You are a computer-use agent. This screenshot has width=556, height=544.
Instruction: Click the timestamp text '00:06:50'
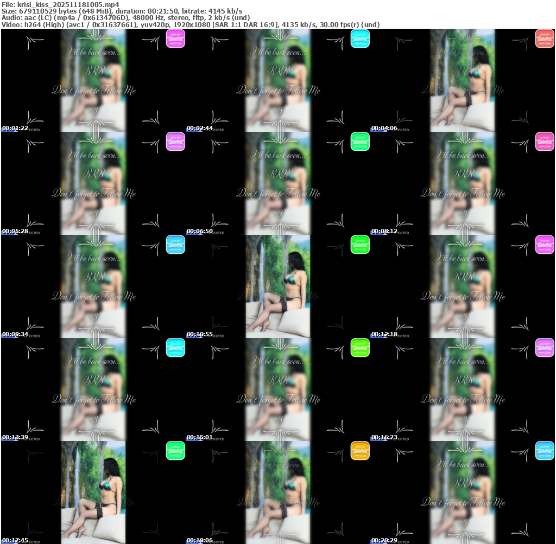coord(200,231)
